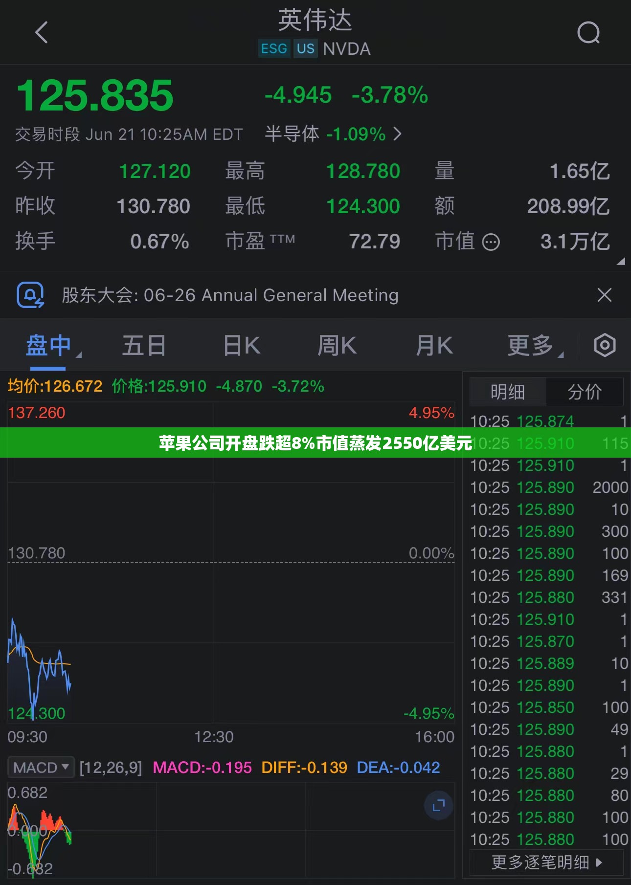Screen dimensions: 631x885
Task: Tap the MACD parameters [12,26,9]
Action: pyautogui.click(x=111, y=767)
